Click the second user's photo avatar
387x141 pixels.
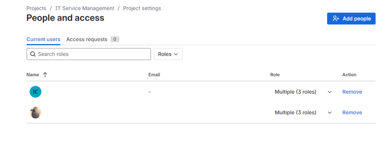point(35,113)
